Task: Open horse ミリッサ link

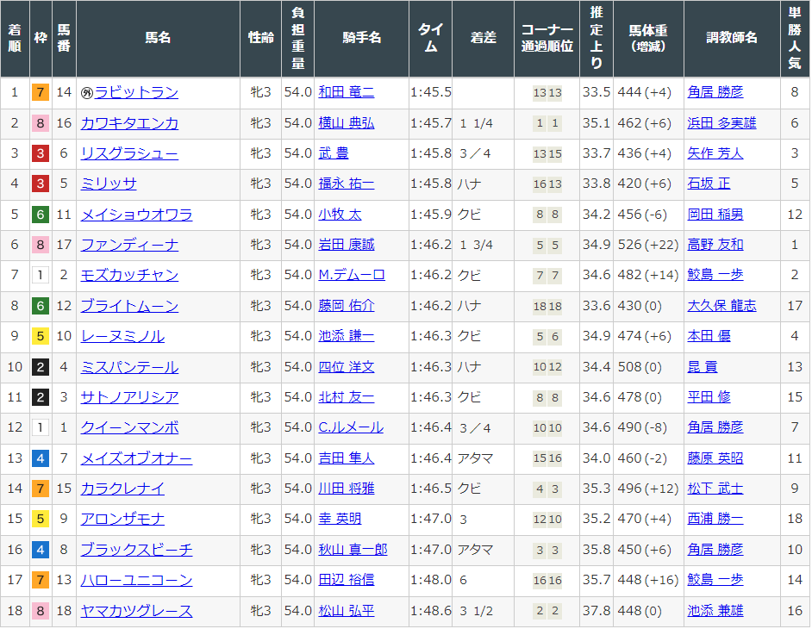Action: pos(109,184)
